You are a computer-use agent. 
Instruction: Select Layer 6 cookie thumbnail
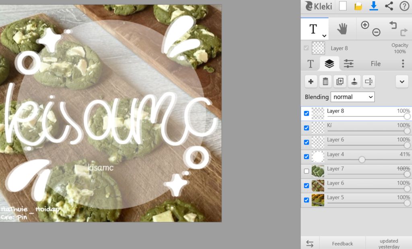(318, 186)
